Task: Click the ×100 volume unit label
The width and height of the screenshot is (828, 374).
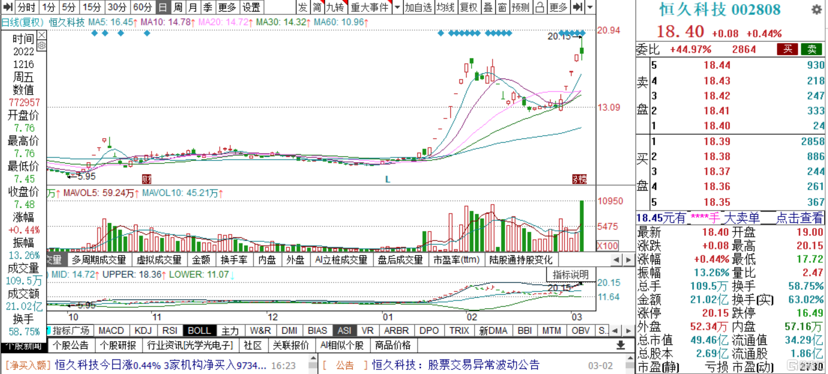Action: point(608,246)
